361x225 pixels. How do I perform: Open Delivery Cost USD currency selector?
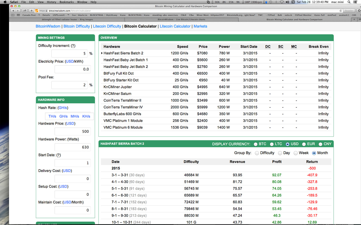click(67, 171)
